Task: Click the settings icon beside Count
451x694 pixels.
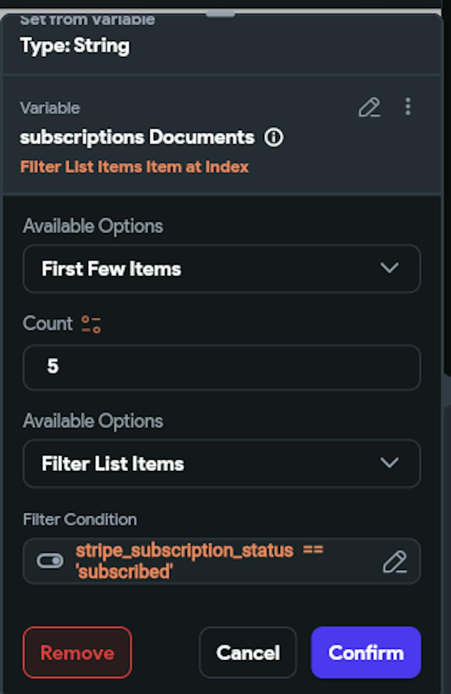Action: pos(91,324)
